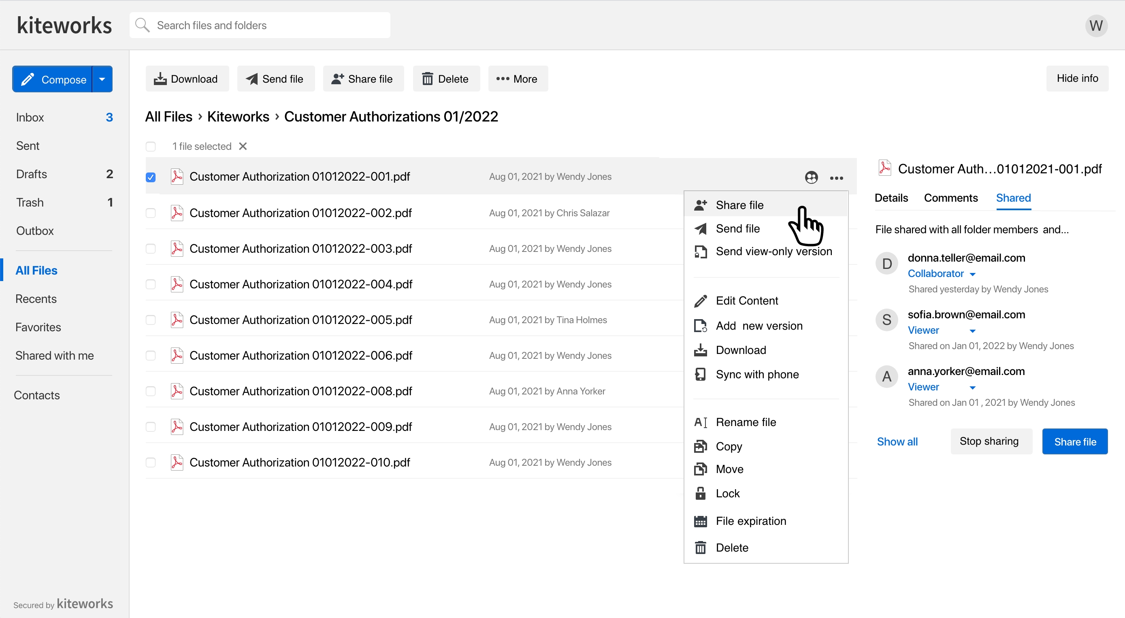Click the Compose button icon
This screenshot has height=618, width=1125.
point(28,79)
